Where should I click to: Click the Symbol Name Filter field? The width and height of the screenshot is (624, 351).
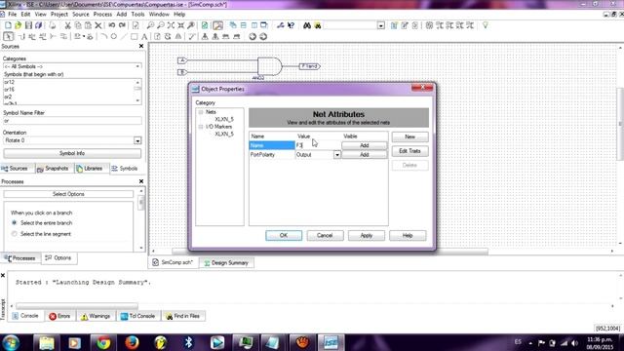72,121
